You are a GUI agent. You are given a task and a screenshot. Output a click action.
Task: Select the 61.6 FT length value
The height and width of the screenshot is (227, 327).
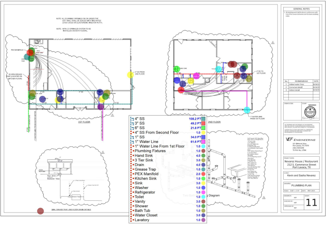pos(195,142)
